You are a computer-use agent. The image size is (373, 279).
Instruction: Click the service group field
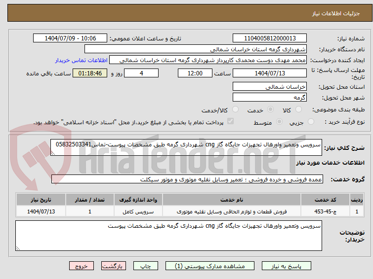pyautogui.click(x=187, y=179)
